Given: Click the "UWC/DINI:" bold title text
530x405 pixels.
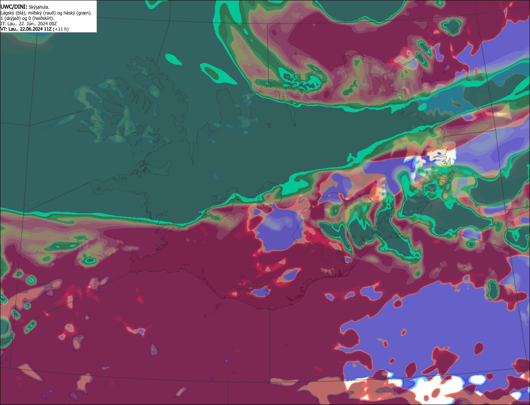Looking at the screenshot, I should pos(14,7).
